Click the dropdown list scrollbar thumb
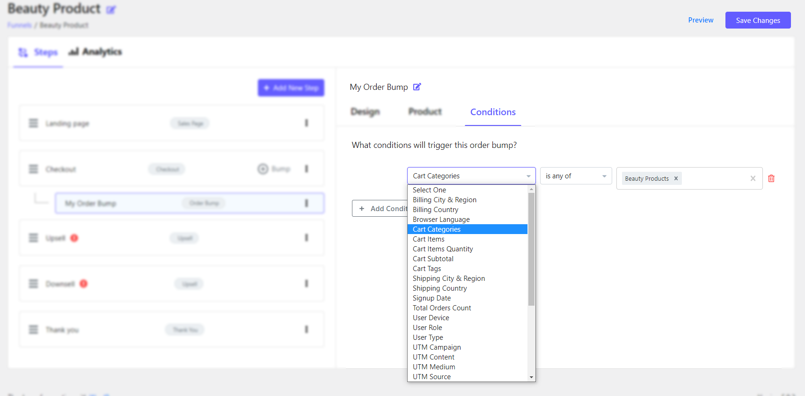This screenshot has height=396, width=805. point(531,249)
